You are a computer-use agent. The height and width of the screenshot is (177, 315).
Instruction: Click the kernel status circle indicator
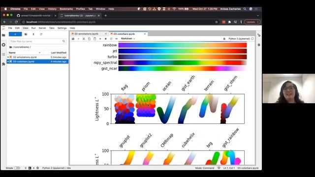(252, 38)
